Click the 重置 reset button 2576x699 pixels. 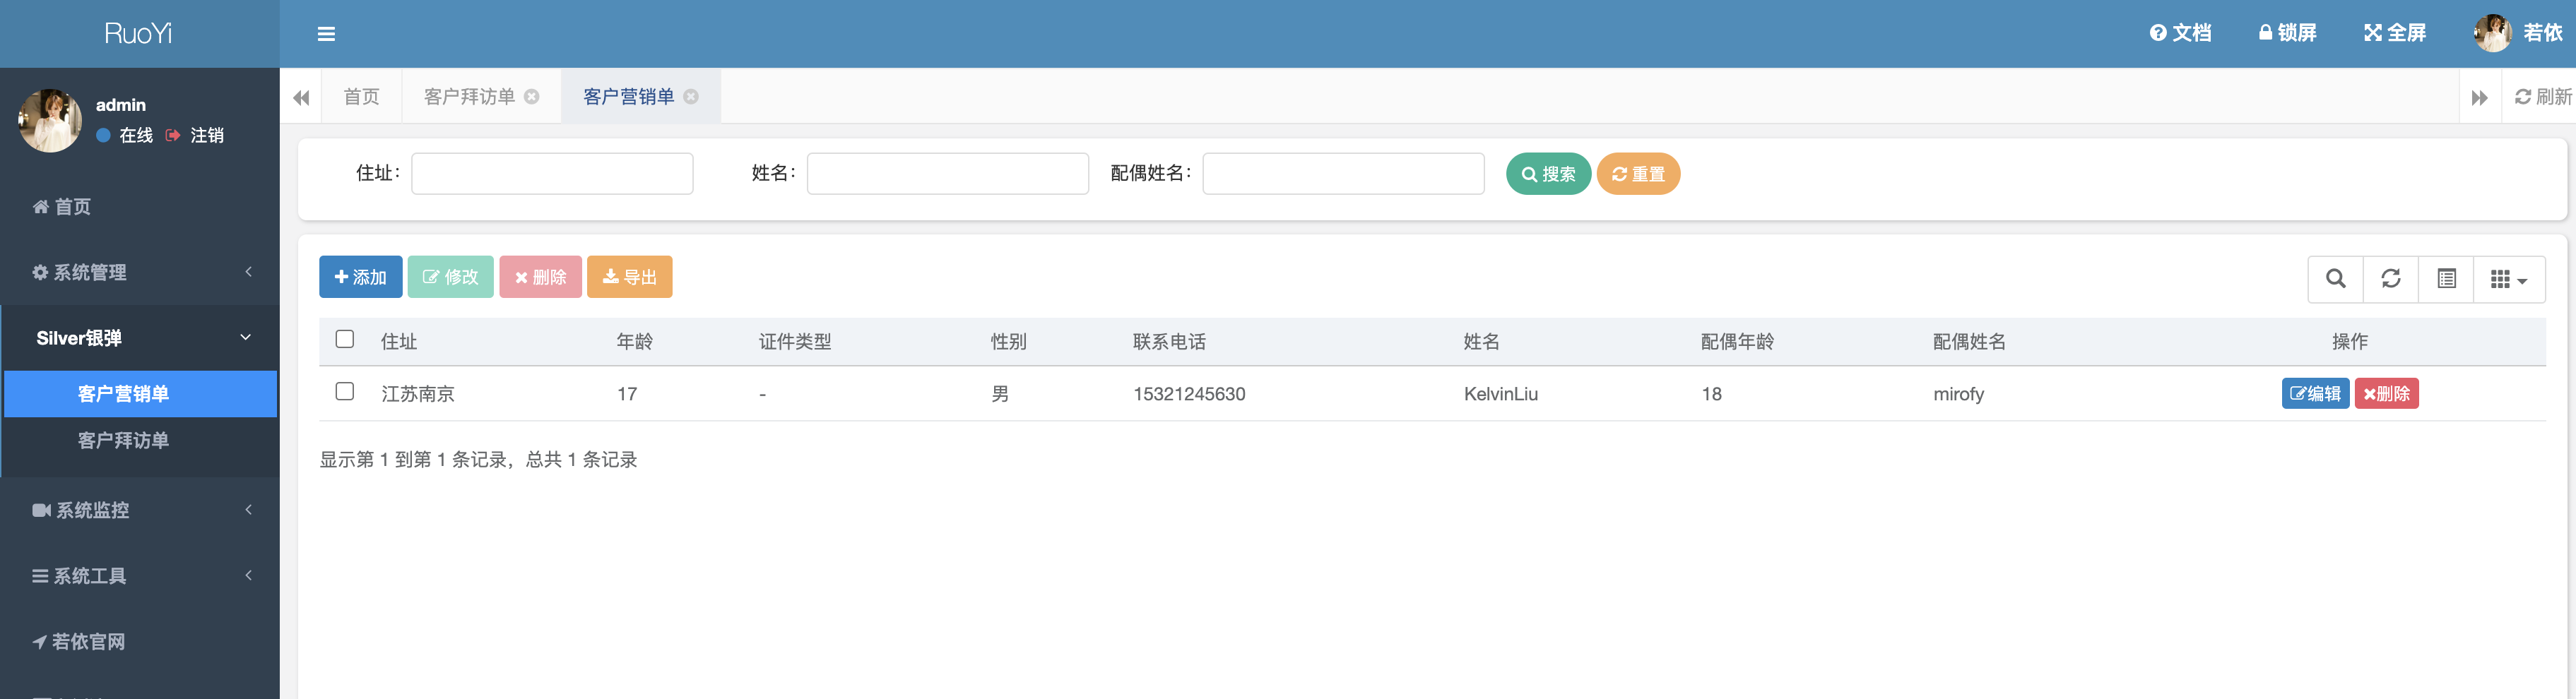coord(1638,173)
